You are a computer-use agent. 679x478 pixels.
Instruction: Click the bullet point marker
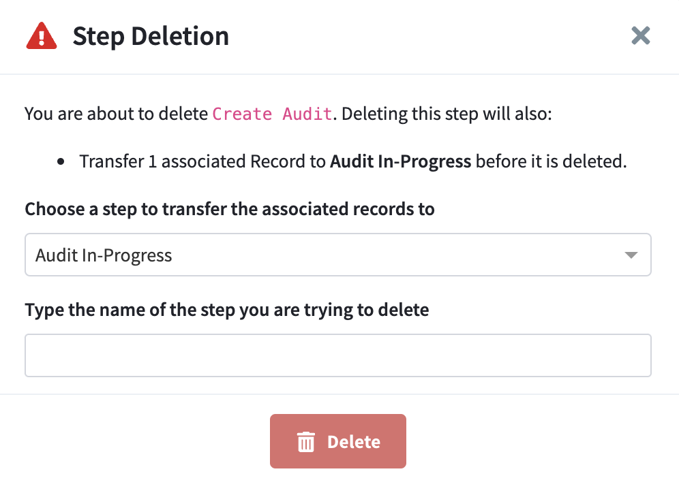click(61, 163)
